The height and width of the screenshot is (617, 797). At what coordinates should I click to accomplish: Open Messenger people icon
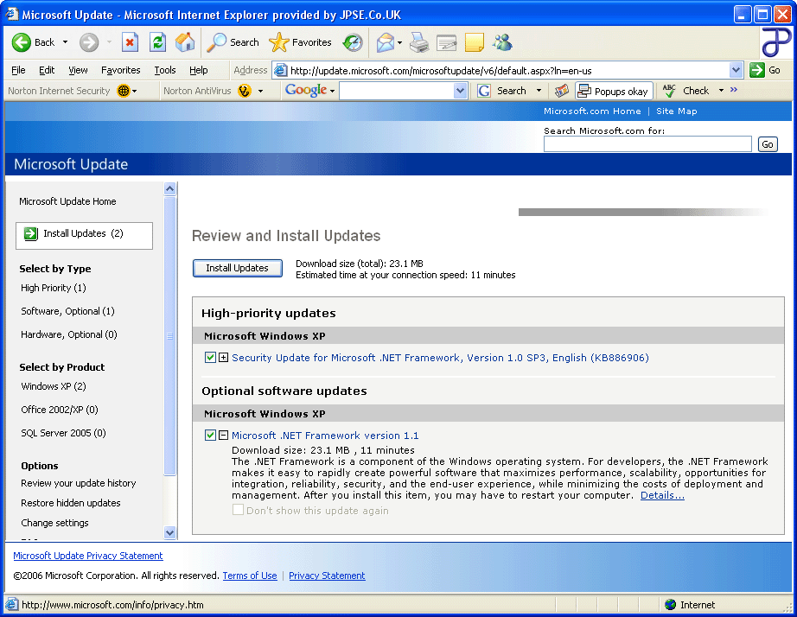click(x=502, y=42)
